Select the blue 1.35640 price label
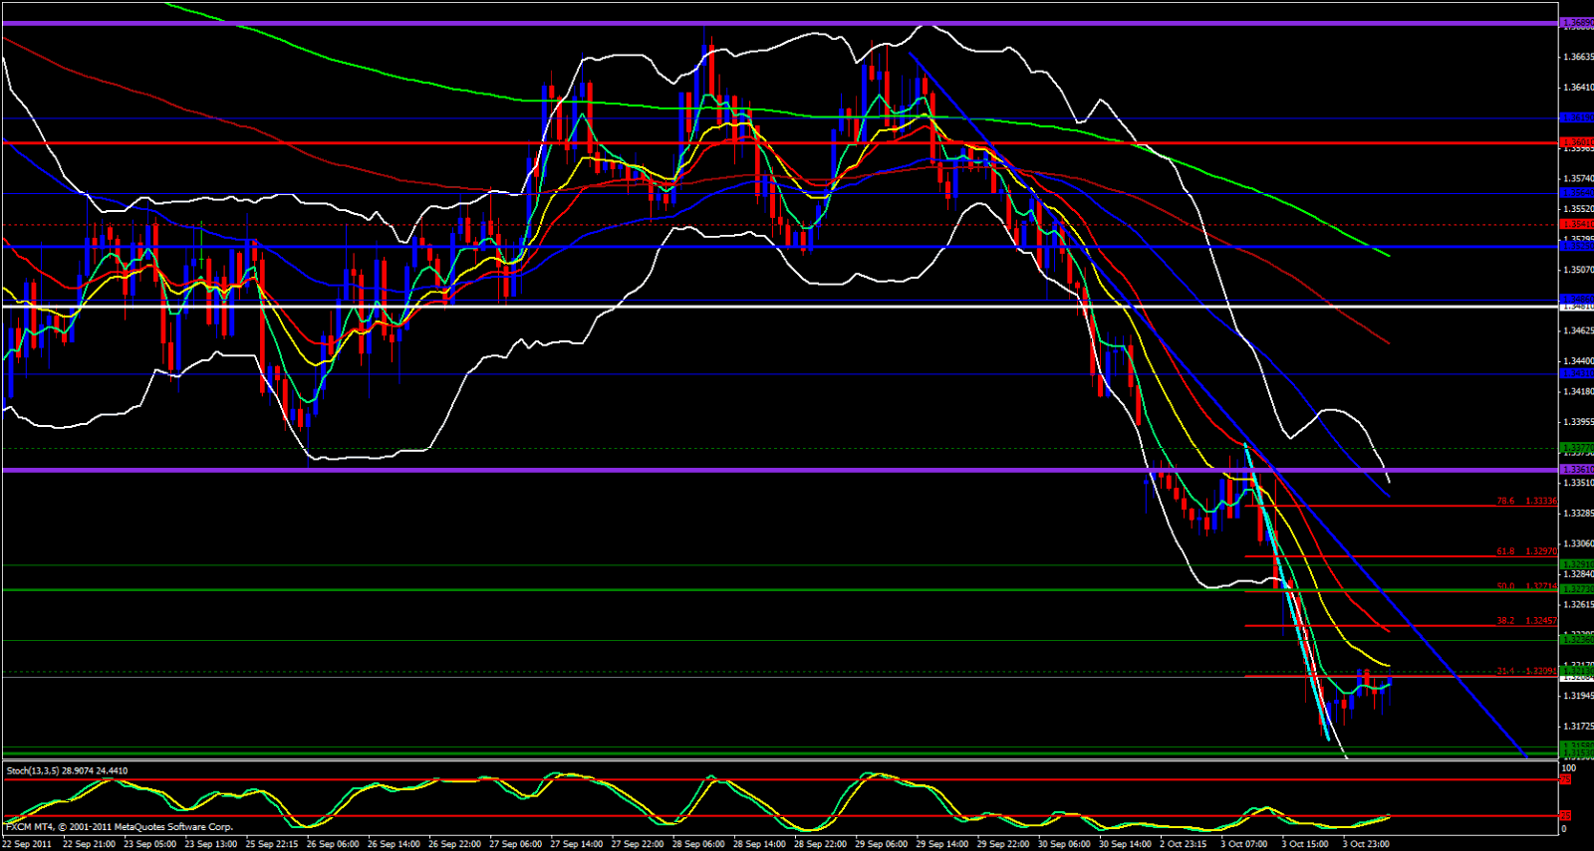 [1576, 193]
